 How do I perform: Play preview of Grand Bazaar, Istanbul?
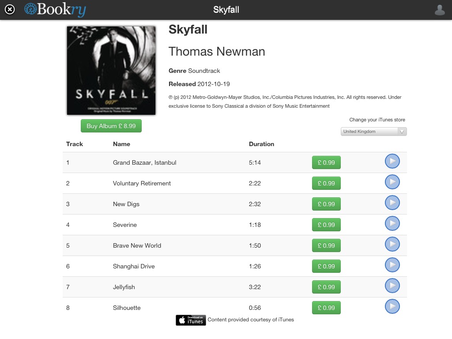click(x=392, y=161)
